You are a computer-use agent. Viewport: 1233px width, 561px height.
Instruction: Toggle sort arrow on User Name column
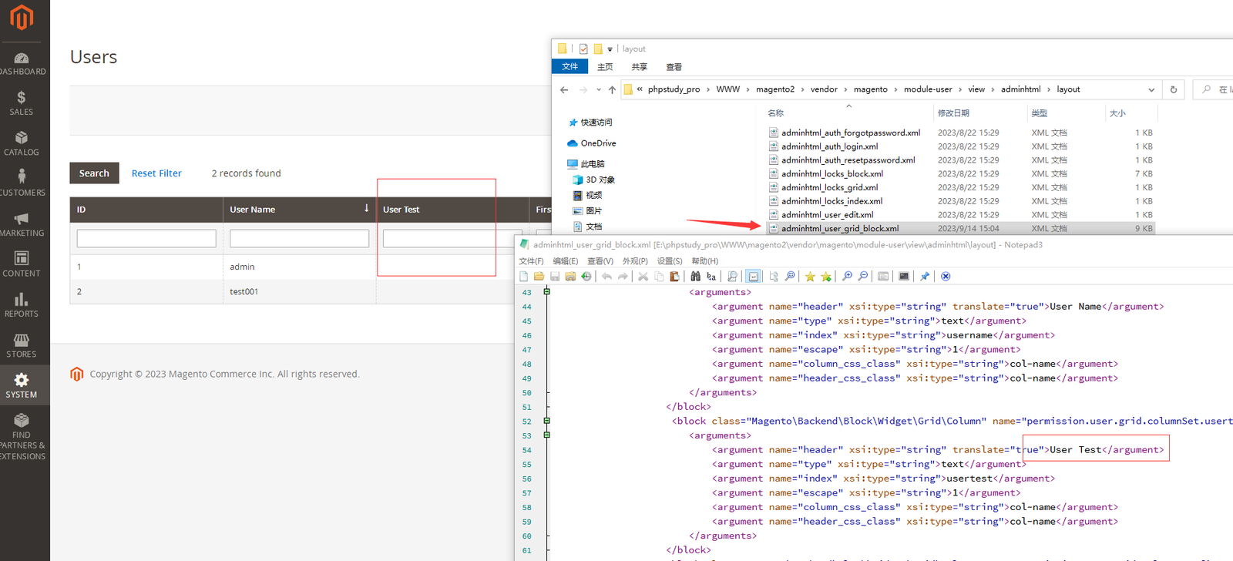tap(366, 209)
